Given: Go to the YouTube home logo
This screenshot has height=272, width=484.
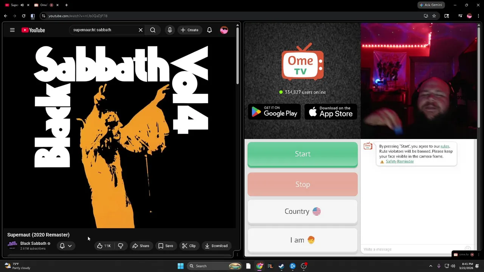Looking at the screenshot, I should point(33,30).
